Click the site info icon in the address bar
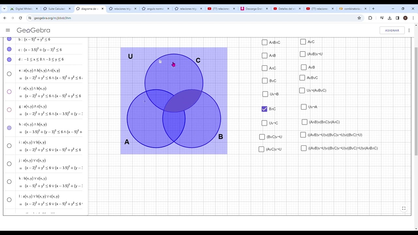Viewport: 418px width, 235px height. pyautogui.click(x=30, y=18)
